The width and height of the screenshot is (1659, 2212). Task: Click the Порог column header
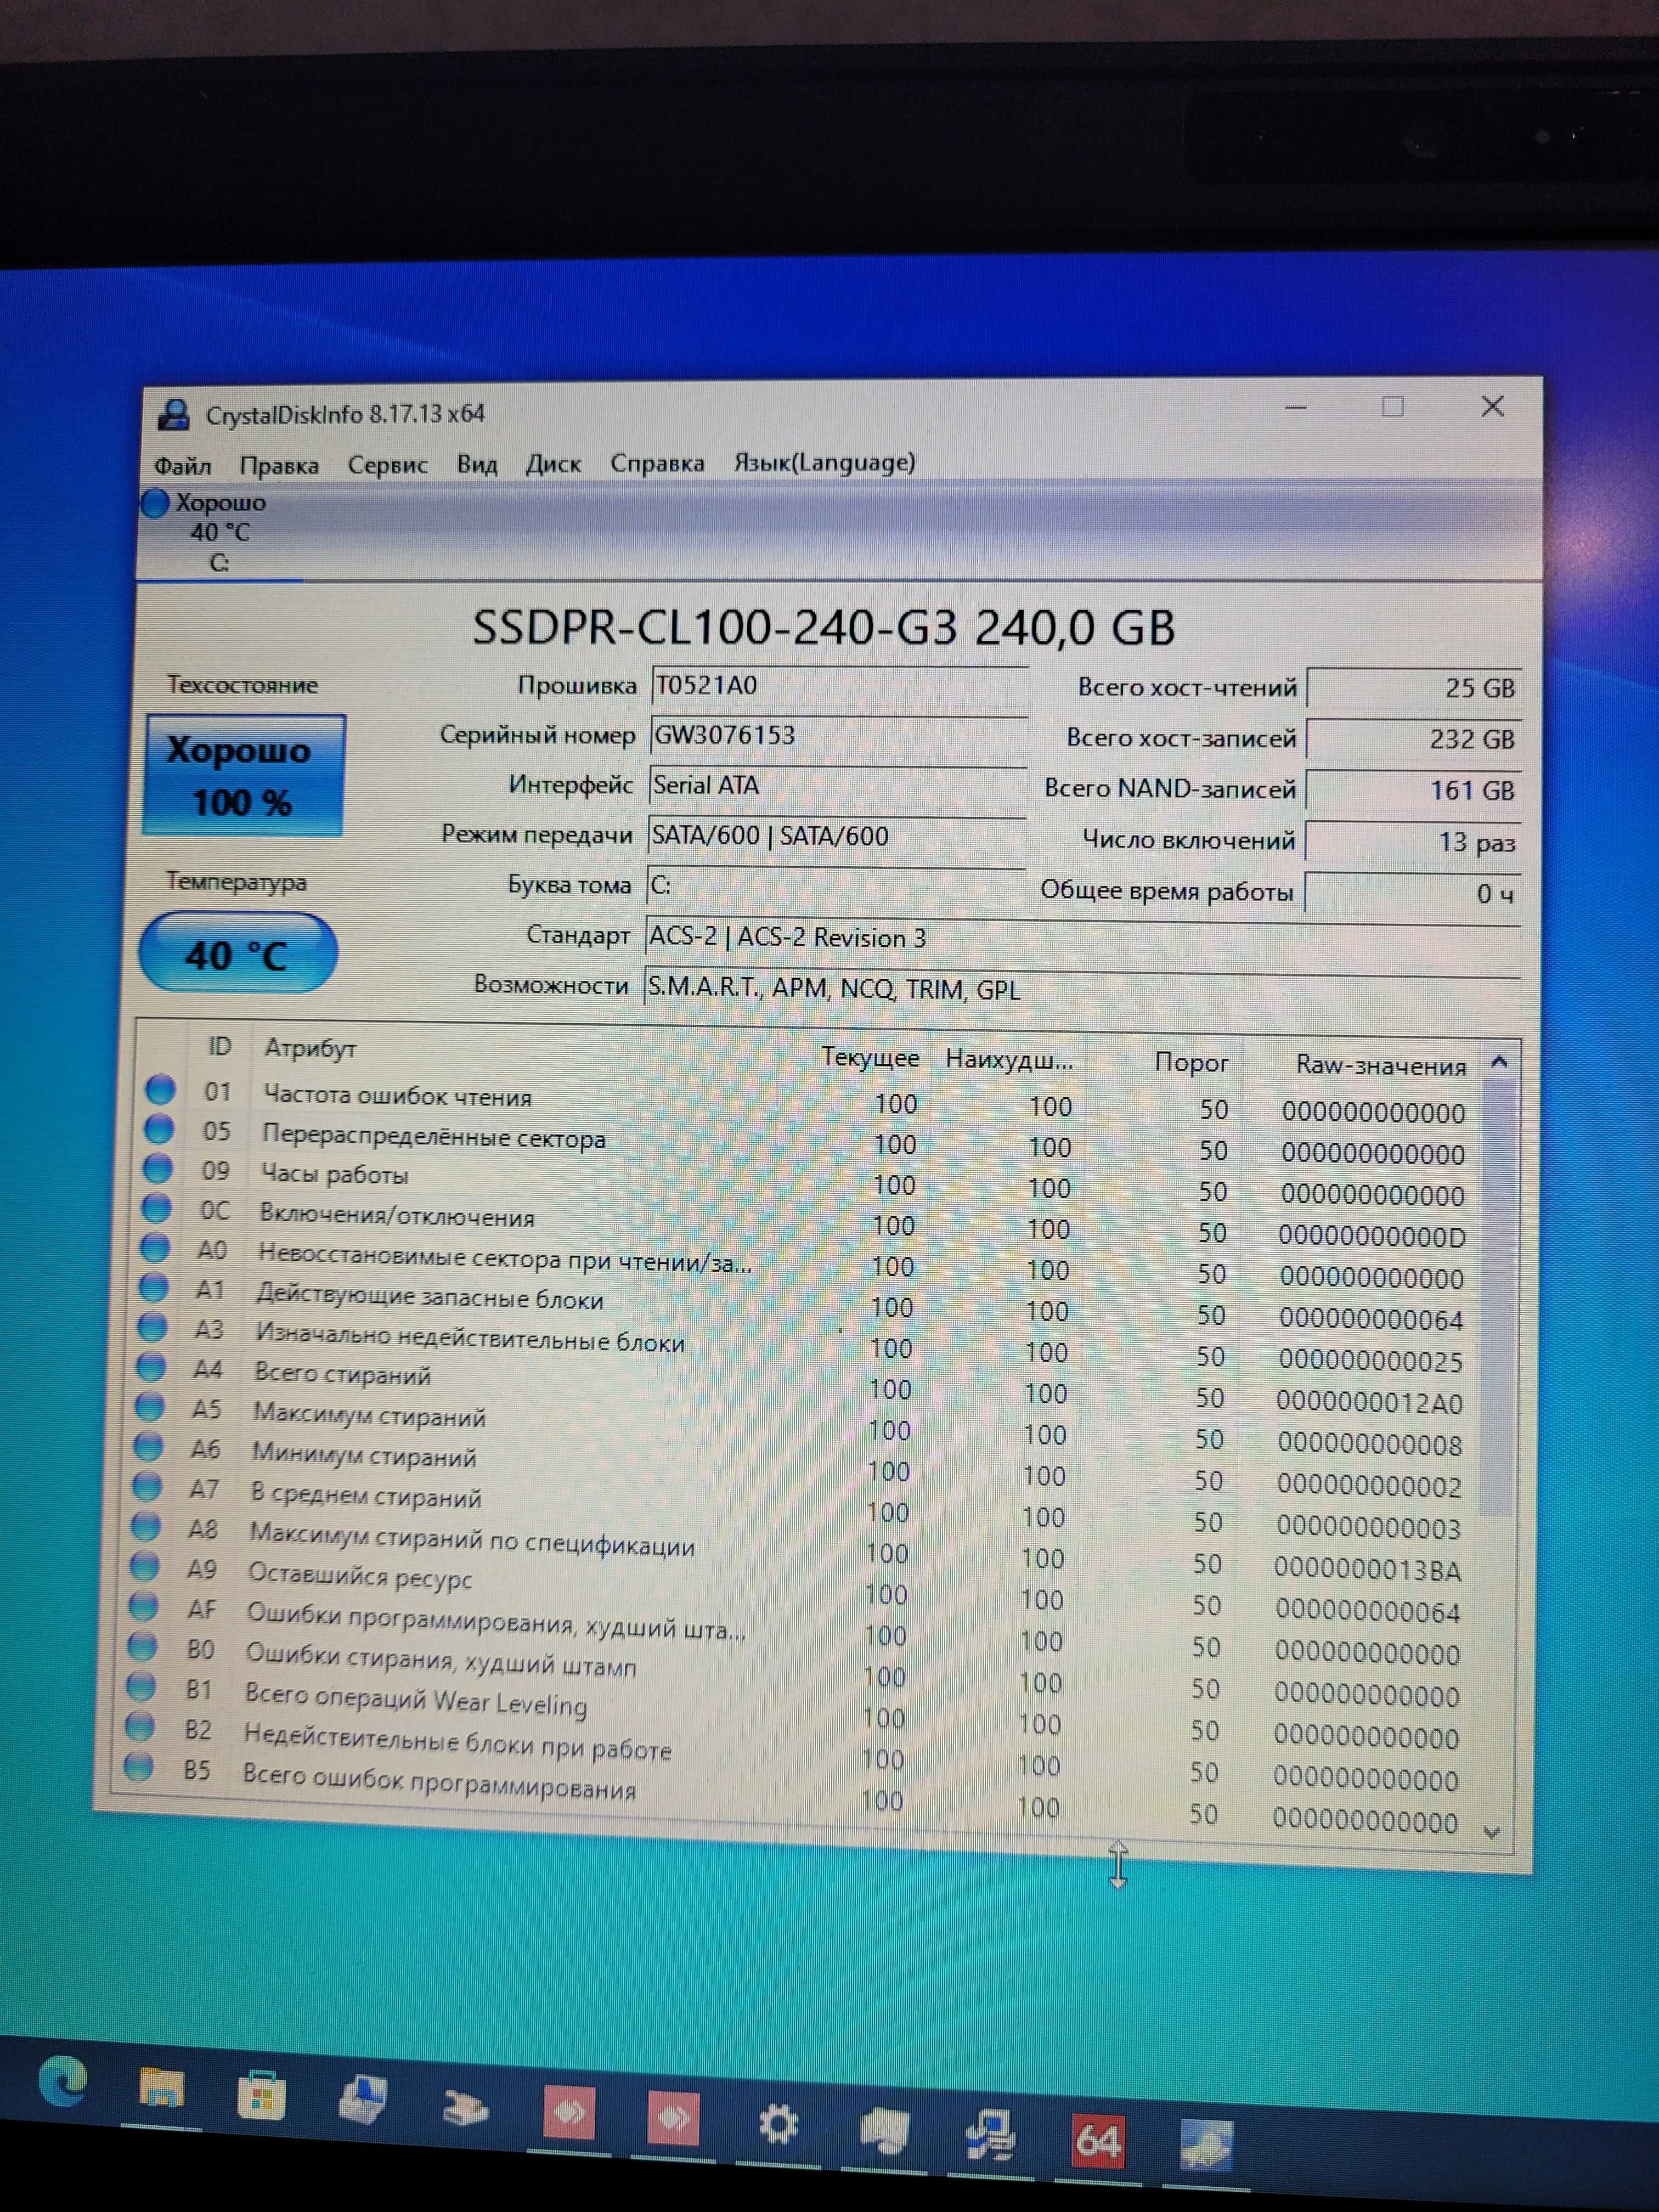(1191, 1062)
